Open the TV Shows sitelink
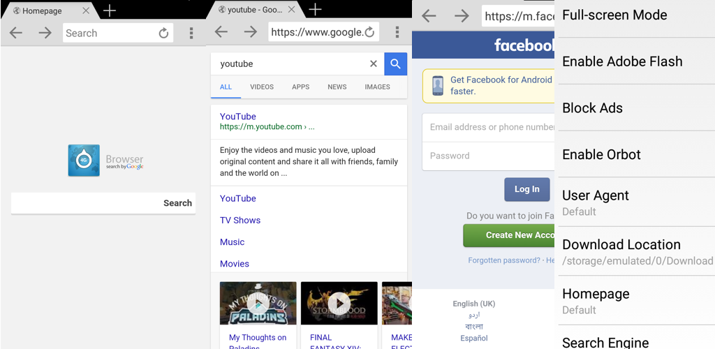Image resolution: width=715 pixels, height=349 pixels. click(x=240, y=220)
